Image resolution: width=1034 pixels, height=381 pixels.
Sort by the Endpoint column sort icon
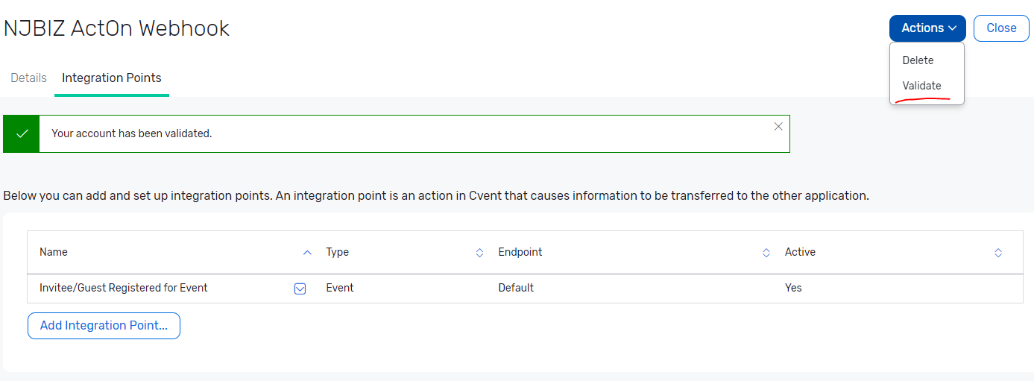(x=766, y=253)
